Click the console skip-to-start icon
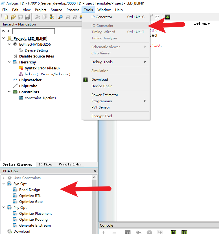219x234 pixels. 128,232
